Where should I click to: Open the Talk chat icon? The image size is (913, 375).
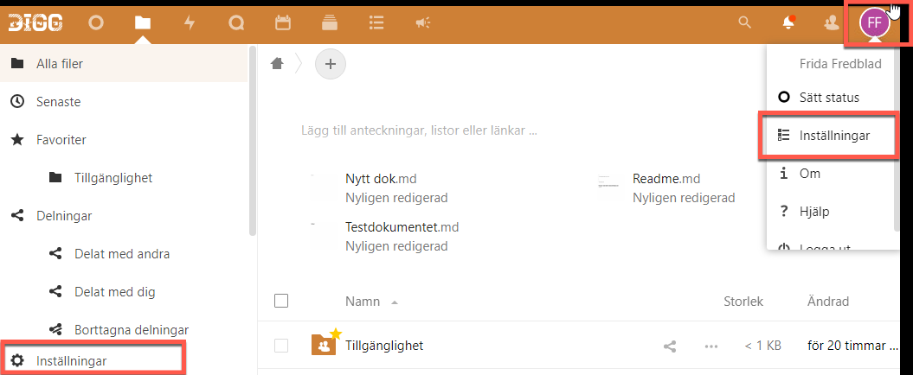tap(236, 22)
